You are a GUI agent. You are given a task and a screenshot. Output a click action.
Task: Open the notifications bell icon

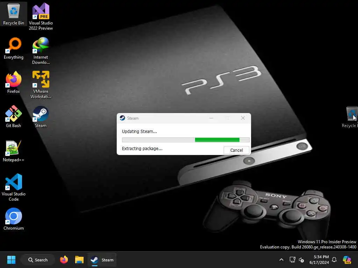334,260
